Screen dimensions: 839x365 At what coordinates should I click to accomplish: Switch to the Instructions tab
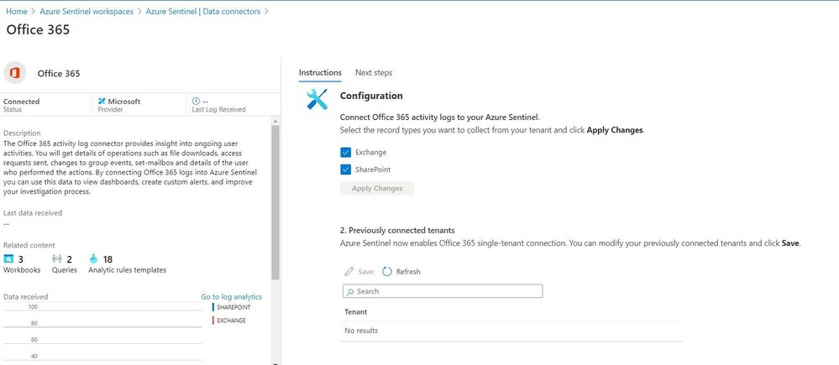[320, 73]
